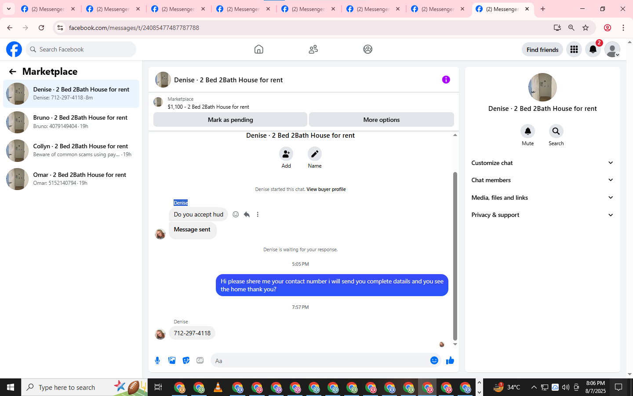Close the active Messenger tab
This screenshot has height=396, width=633.
point(527,9)
